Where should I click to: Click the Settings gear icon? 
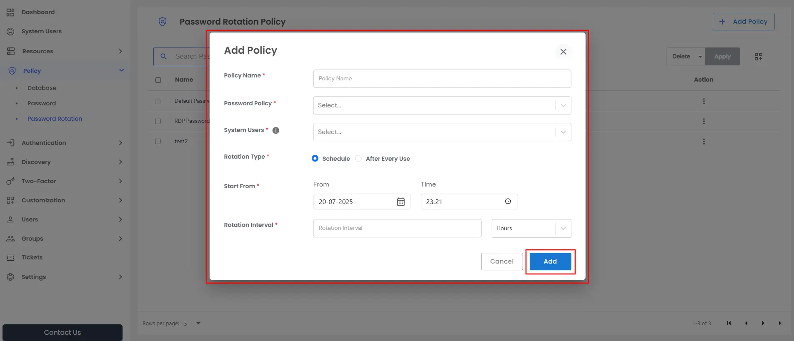click(10, 277)
